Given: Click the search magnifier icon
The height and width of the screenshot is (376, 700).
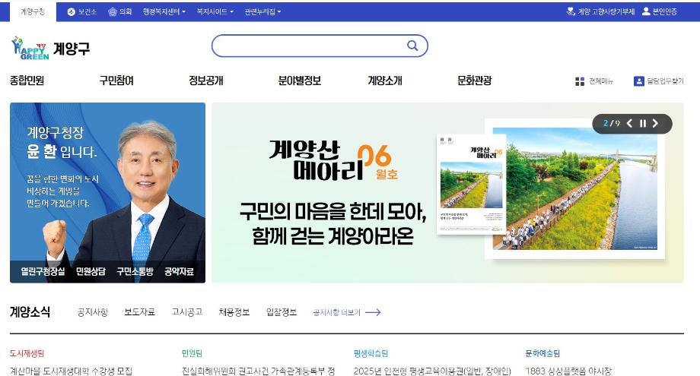Looking at the screenshot, I should point(412,46).
